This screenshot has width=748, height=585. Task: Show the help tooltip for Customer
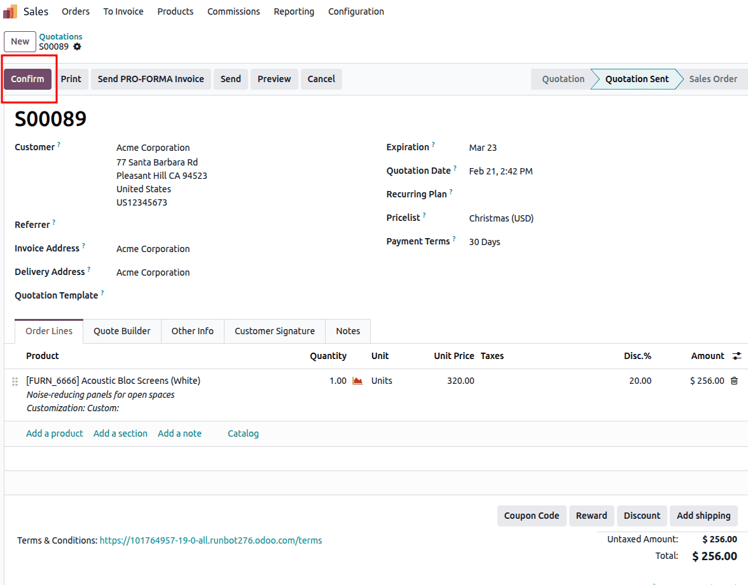tap(59, 144)
